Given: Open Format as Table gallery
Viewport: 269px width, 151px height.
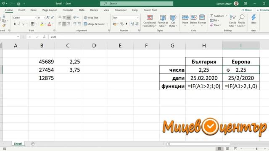Looking at the screenshot, I should coord(163,21).
